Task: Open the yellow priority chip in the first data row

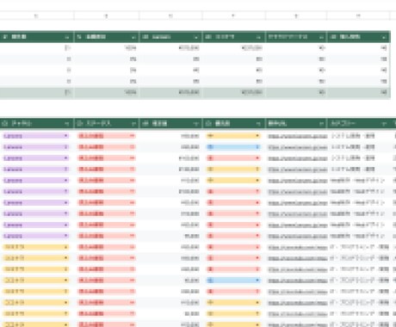Action: tap(233, 136)
